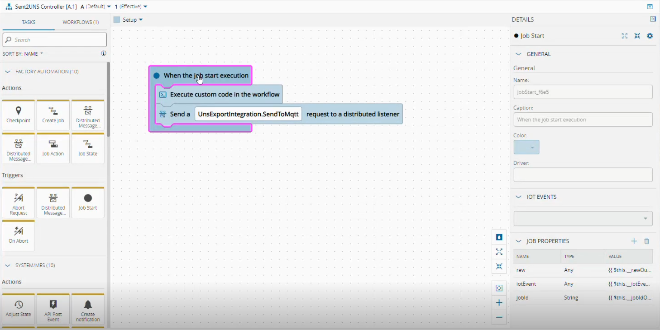
Task: Select the Execute custom code block
Action: click(x=225, y=95)
